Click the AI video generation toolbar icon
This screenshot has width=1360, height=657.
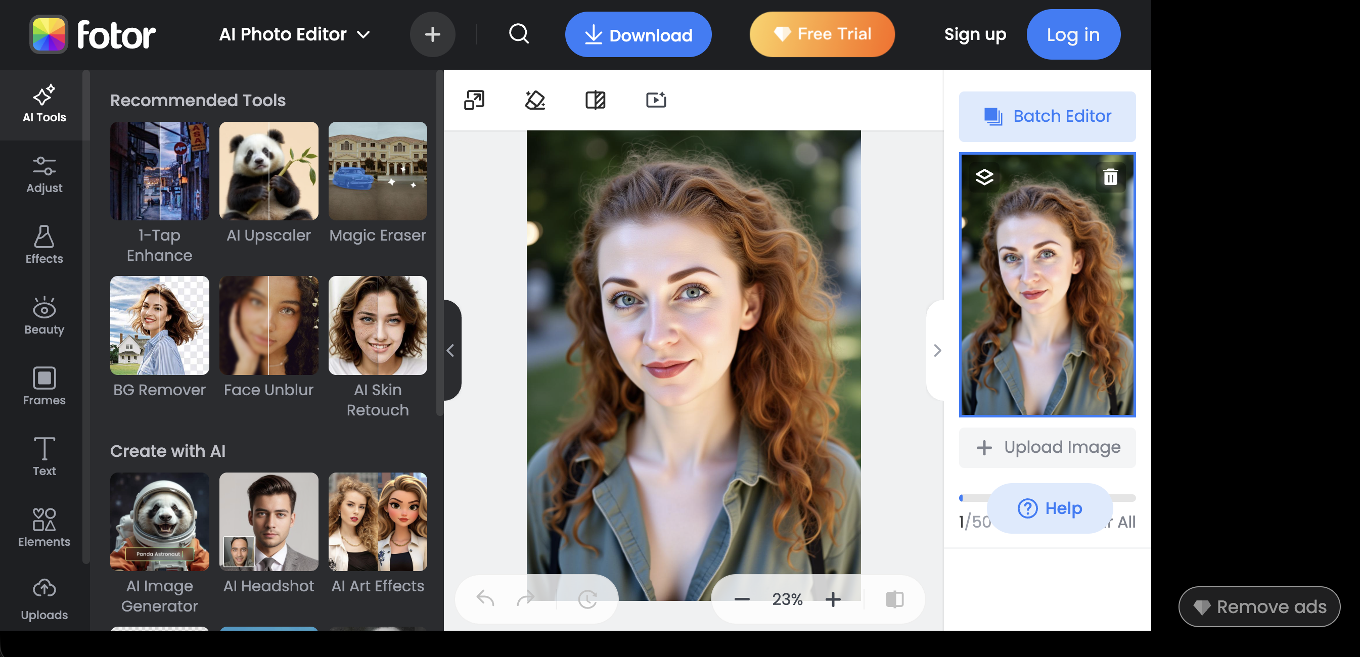click(x=656, y=100)
